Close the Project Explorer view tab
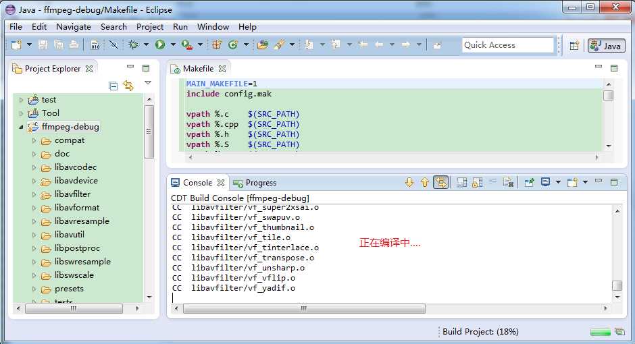 [x=89, y=69]
